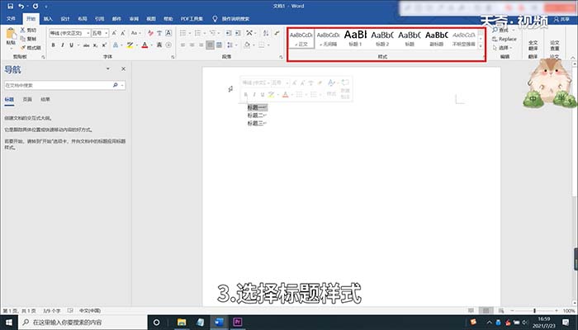Screen dimensions: 578x330
Task: Apply the 标题 2 heading style
Action: point(382,38)
